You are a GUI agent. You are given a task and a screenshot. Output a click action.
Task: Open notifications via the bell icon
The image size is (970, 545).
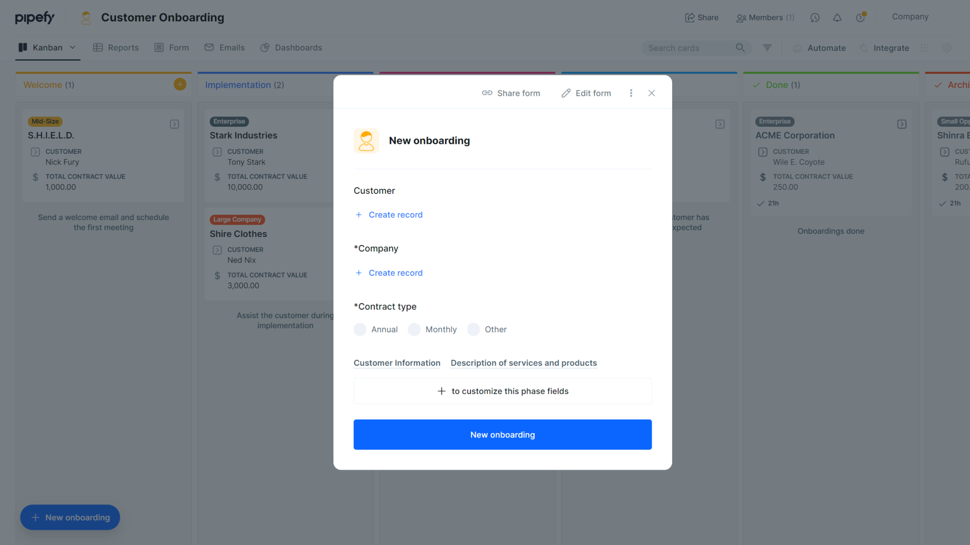(x=837, y=18)
